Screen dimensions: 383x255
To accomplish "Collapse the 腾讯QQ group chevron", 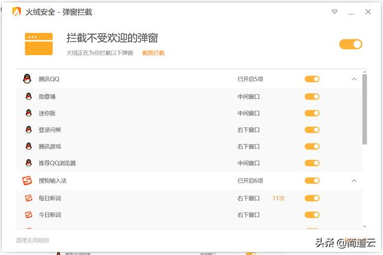I will click(x=354, y=79).
